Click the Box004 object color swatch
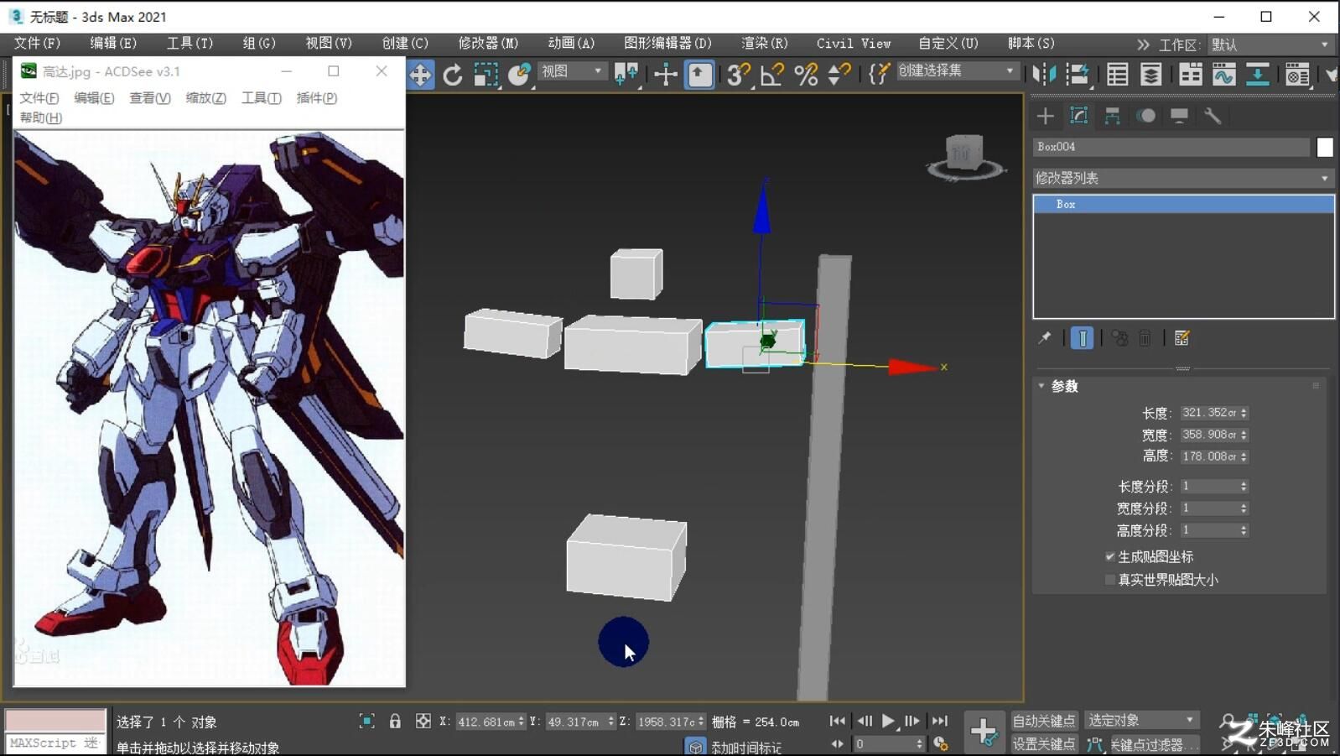This screenshot has height=756, width=1340. tap(1325, 147)
